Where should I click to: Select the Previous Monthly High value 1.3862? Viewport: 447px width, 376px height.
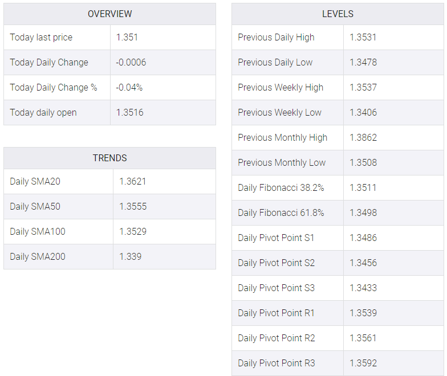click(x=363, y=138)
